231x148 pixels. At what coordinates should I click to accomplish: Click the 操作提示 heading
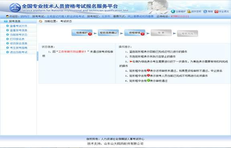tap(125, 47)
